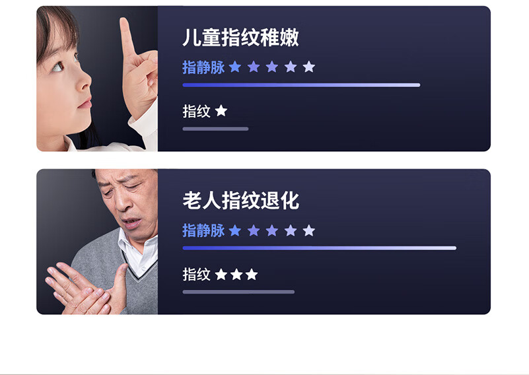
Task: Click the fifth pale star in the top 指静脉 row
Action: (308, 67)
